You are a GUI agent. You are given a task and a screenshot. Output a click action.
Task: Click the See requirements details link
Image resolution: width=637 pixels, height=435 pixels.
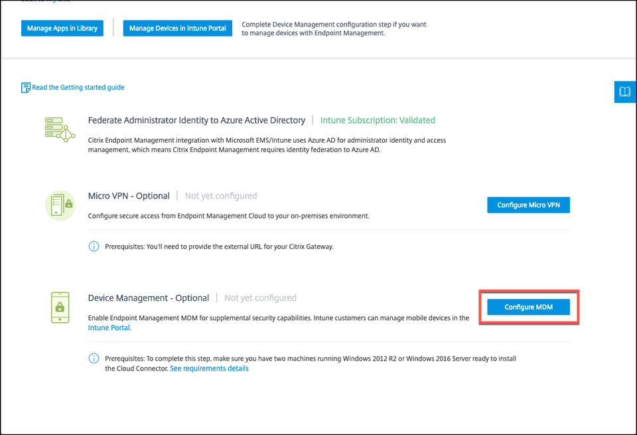209,368
